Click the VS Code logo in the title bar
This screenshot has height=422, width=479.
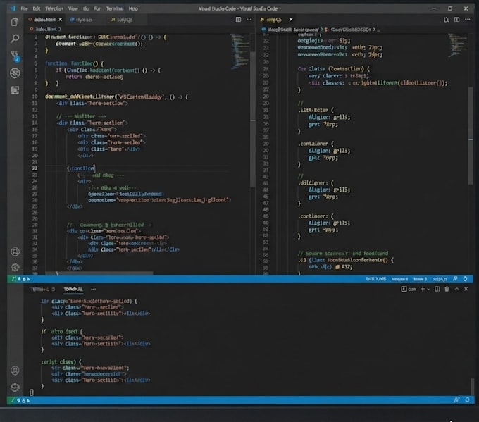tap(13, 8)
